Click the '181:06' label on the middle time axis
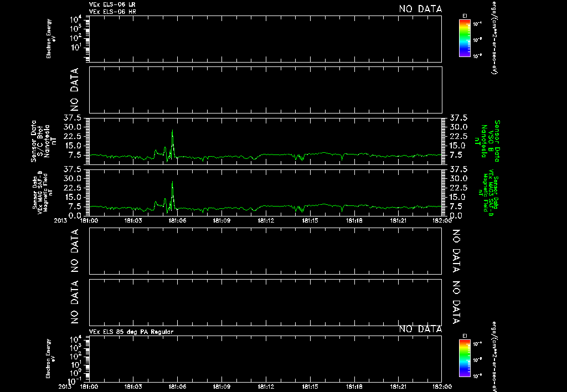Viewport: 567px width, 392px height. pyautogui.click(x=177, y=220)
